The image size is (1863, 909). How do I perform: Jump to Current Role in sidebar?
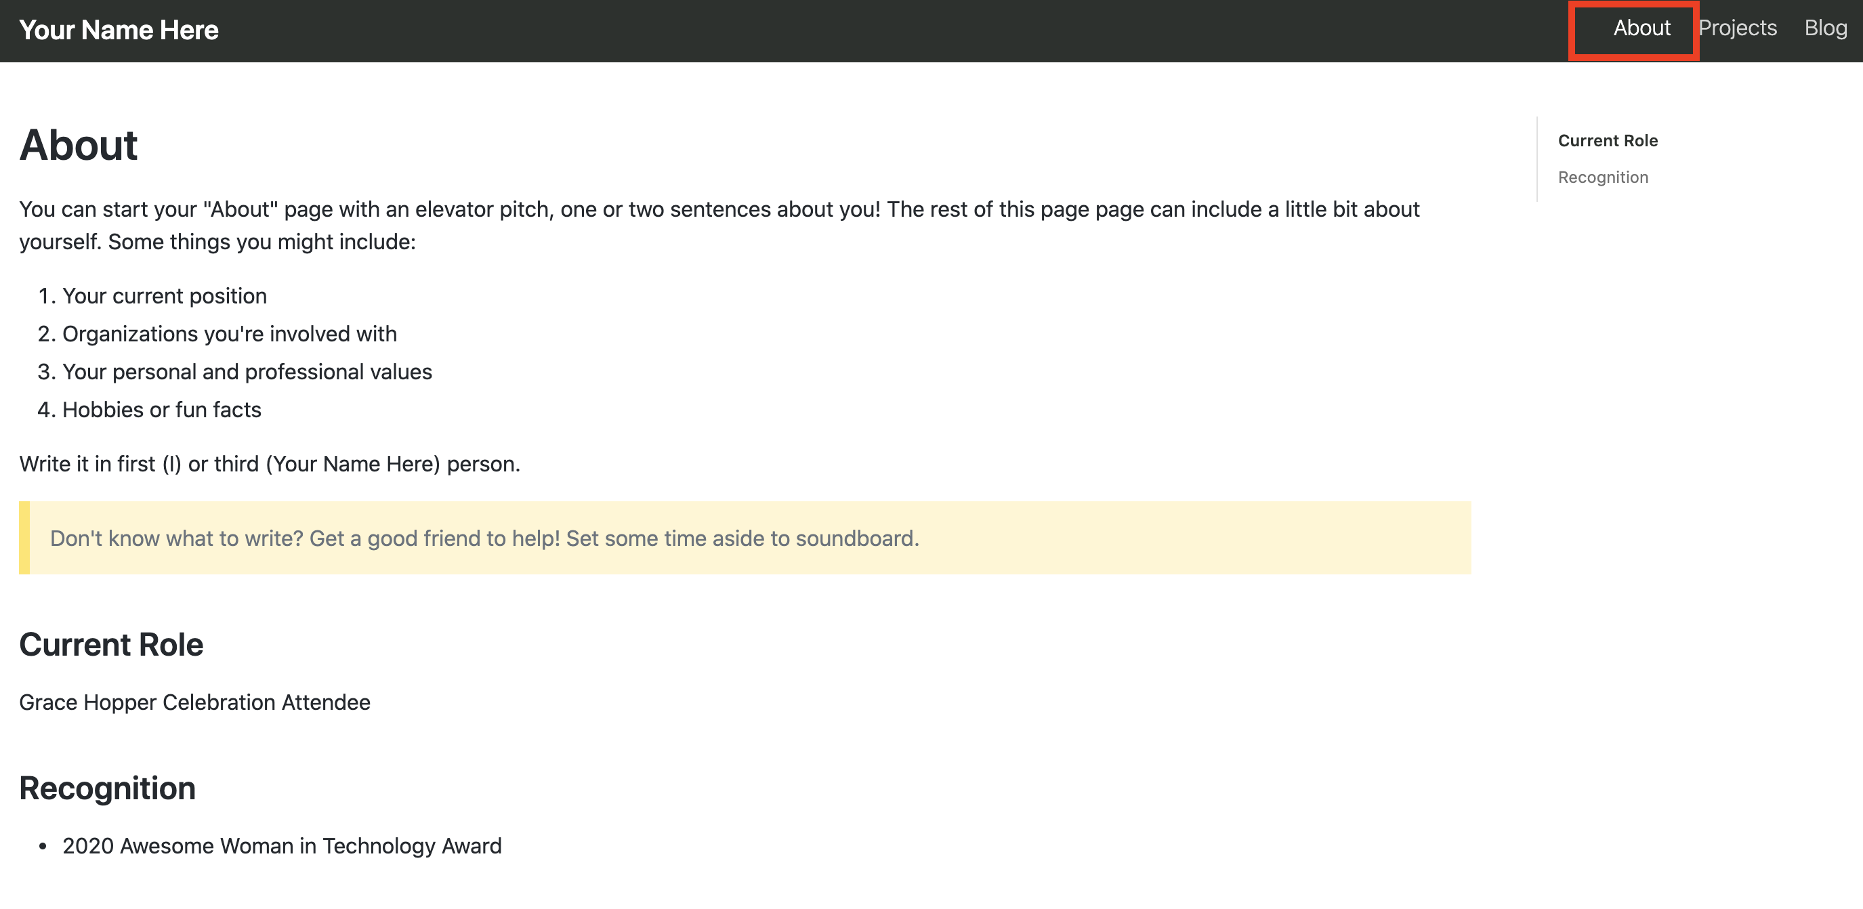[x=1607, y=140]
